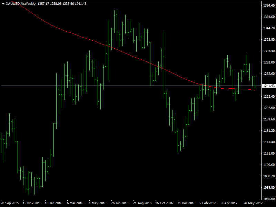The image size is (276, 207).
Task: Click the 28 May 2017 date label
Action: tap(253, 203)
